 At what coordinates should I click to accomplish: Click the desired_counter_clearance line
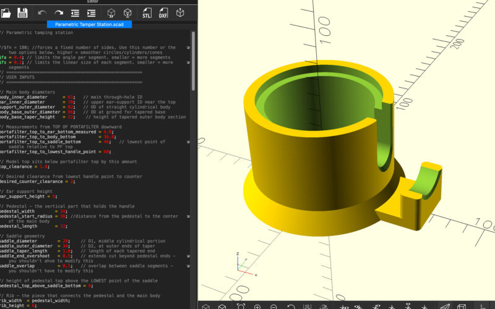pyautogui.click(x=38, y=181)
